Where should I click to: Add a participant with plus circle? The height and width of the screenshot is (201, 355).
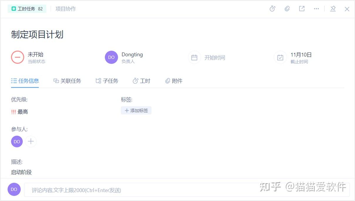pos(31,141)
